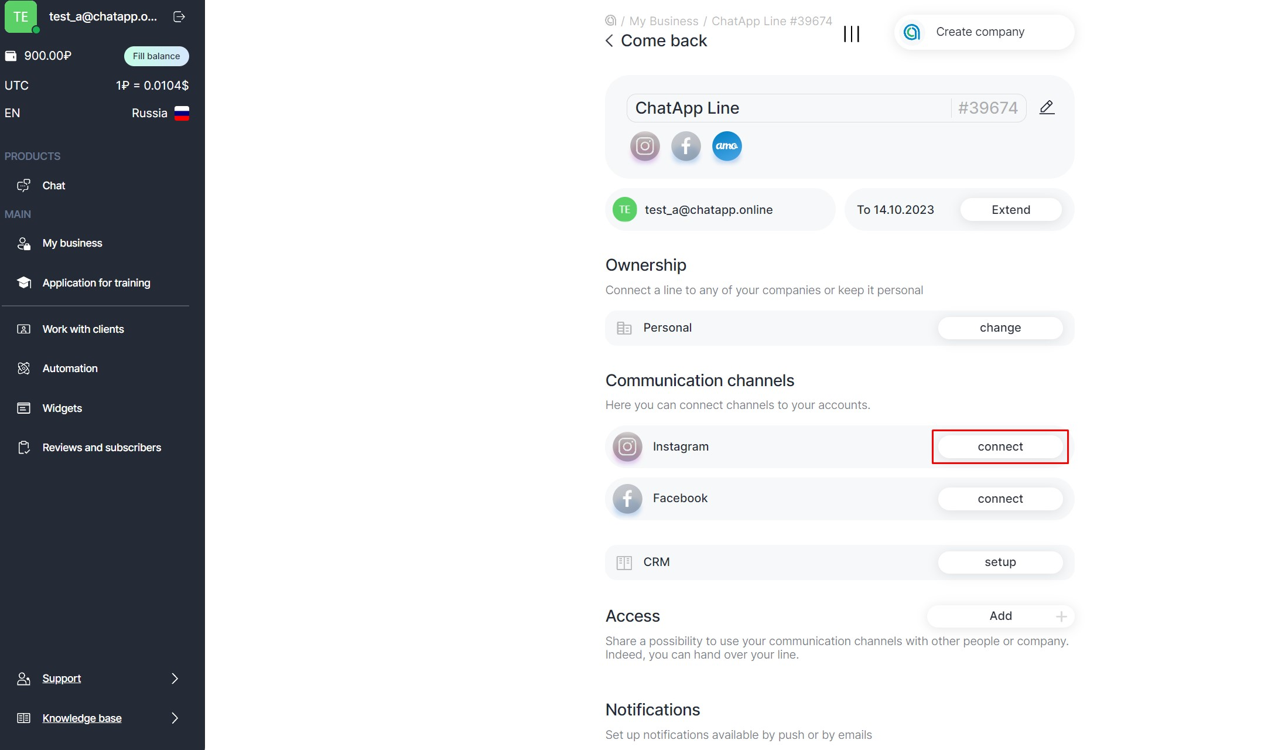Click Extend to prolong the subscription
1285x750 pixels.
1010,210
